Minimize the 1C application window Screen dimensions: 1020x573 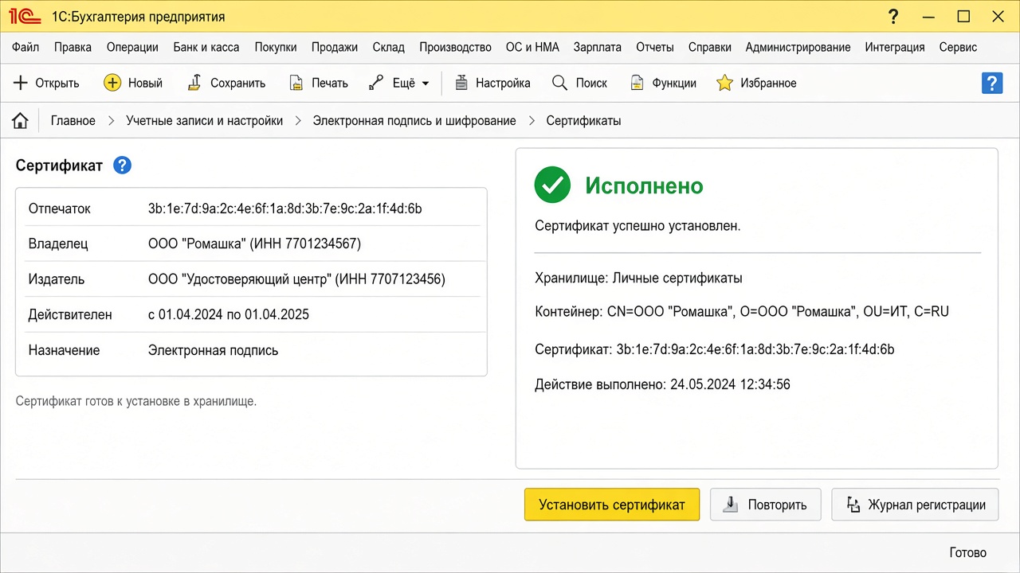[928, 17]
